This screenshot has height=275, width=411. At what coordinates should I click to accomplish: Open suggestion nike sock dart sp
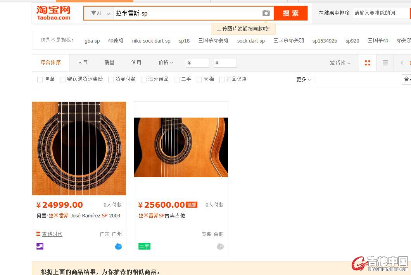151,41
